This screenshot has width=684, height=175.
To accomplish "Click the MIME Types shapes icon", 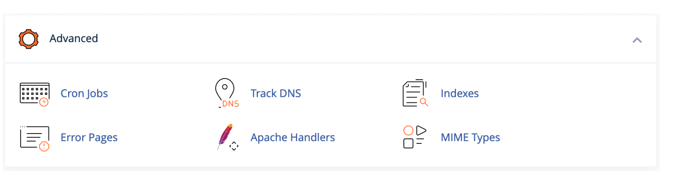I will [x=415, y=137].
